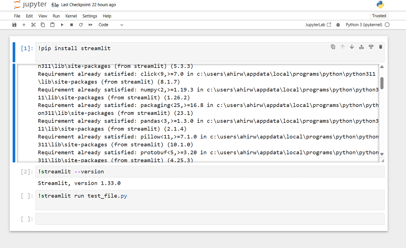Restart kernel and run all cells
Viewport: 406px width, 248px height.
[x=90, y=25]
